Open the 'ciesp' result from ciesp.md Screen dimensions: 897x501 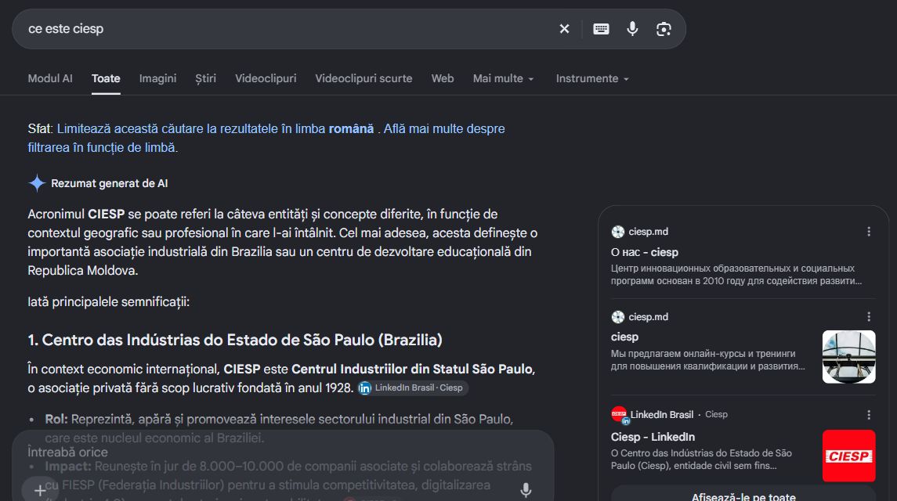click(624, 337)
